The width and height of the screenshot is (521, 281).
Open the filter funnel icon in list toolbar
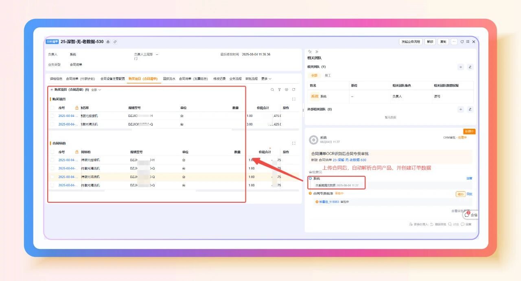pos(280,90)
